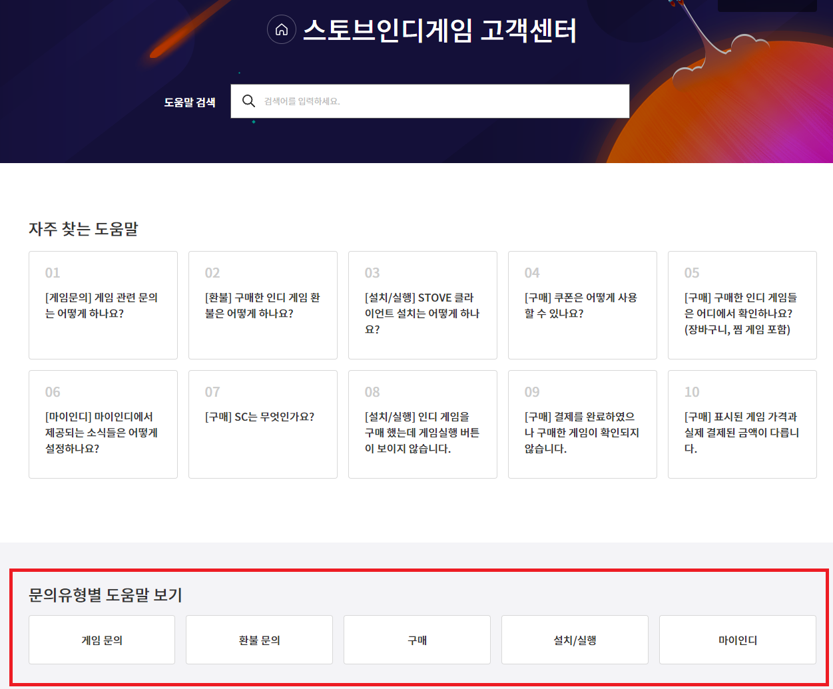Open FAQ 02 about indie game refunds

tap(263, 305)
